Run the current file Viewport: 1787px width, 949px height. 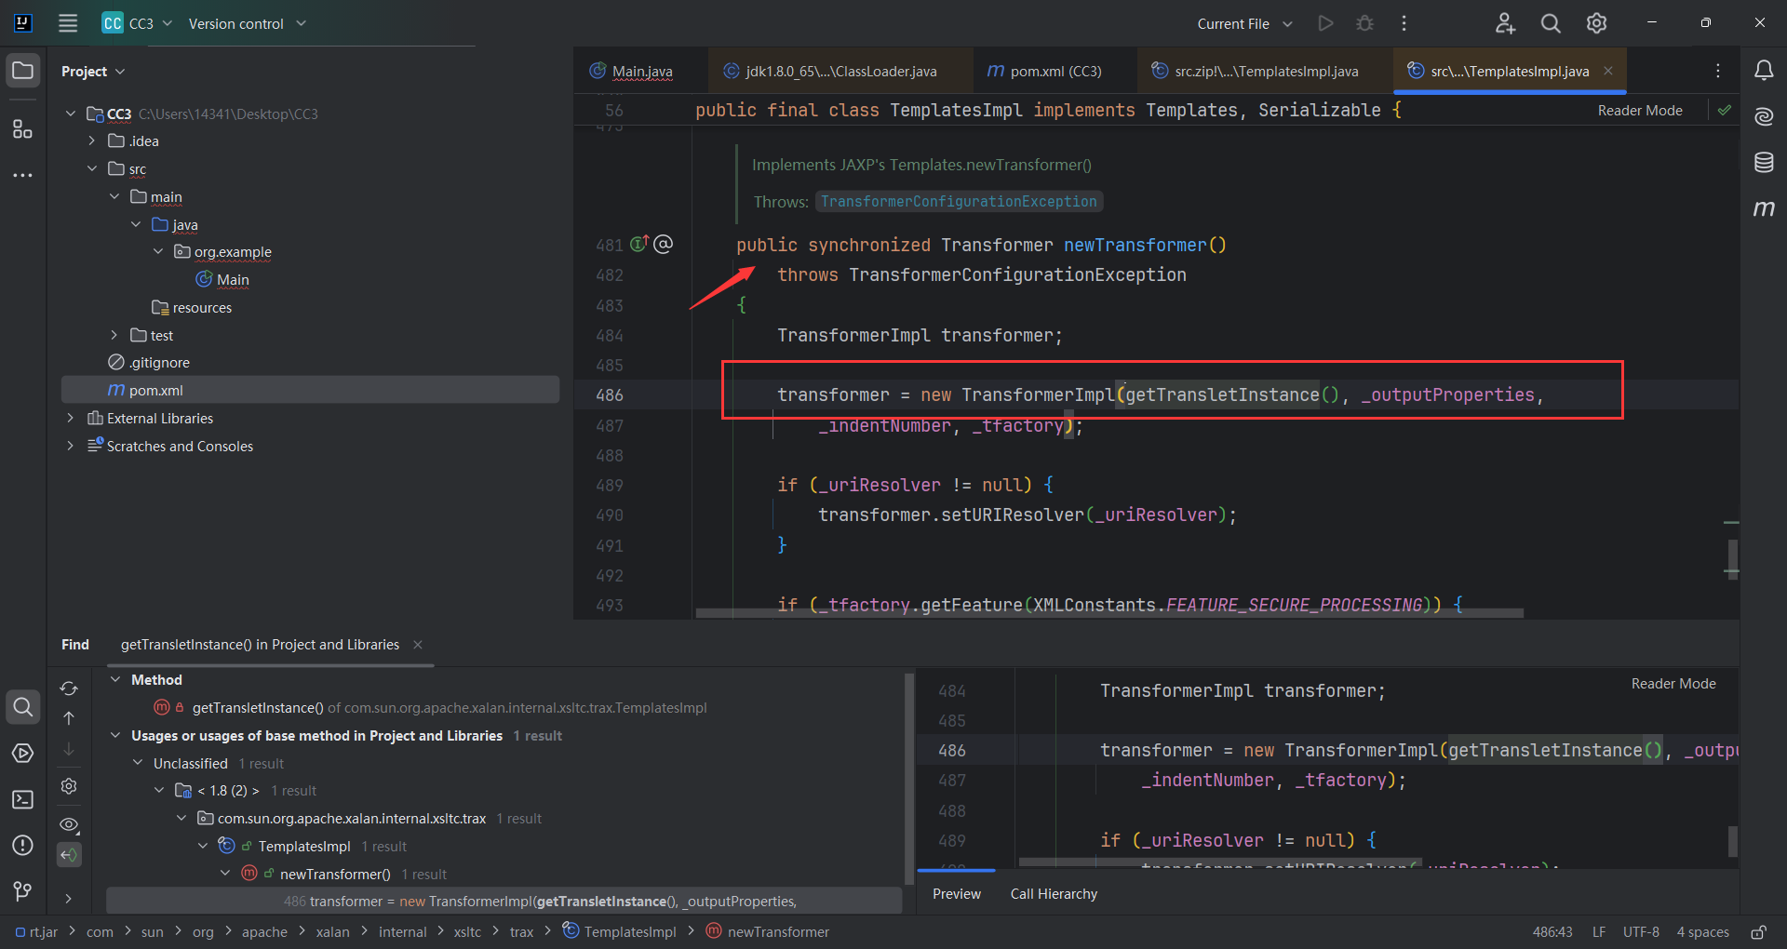1325,23
